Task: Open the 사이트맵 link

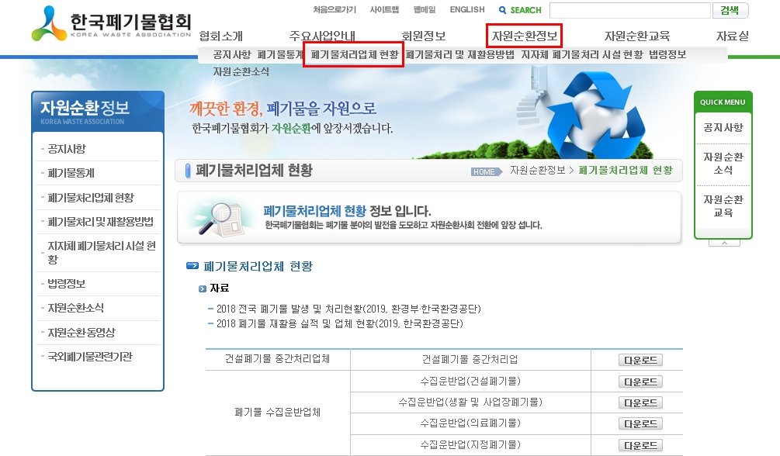Action: tap(384, 10)
